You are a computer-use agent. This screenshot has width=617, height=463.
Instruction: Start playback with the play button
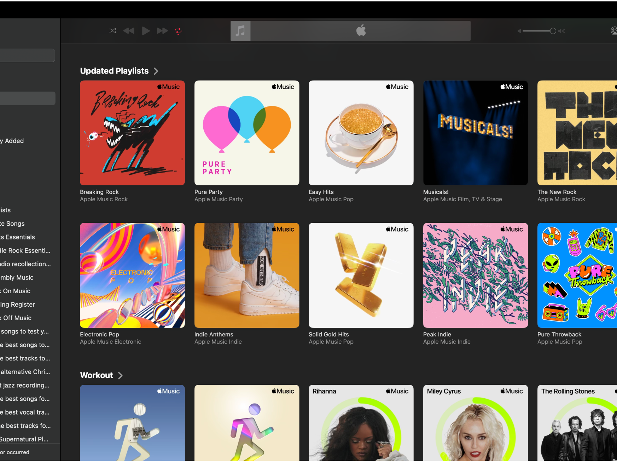coord(146,31)
